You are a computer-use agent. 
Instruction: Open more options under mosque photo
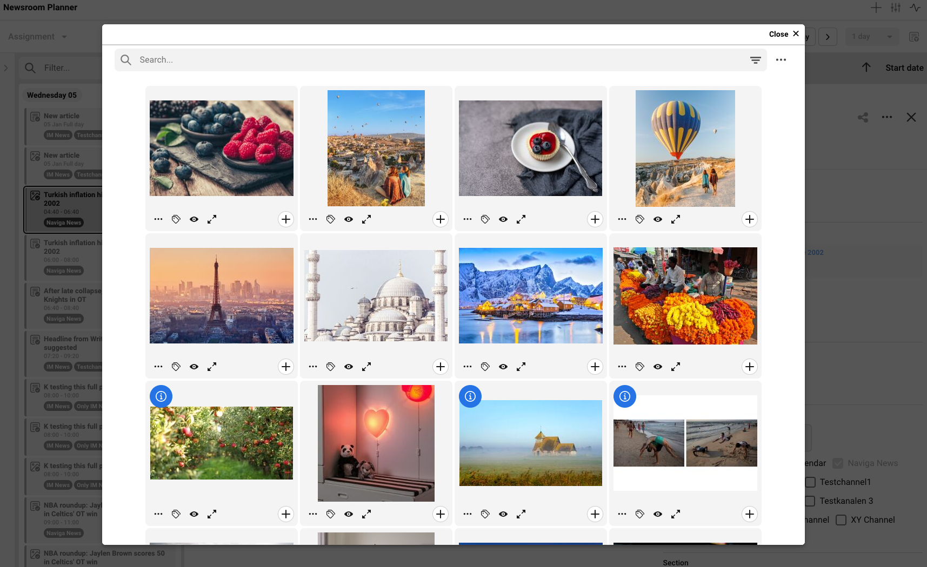coord(312,367)
